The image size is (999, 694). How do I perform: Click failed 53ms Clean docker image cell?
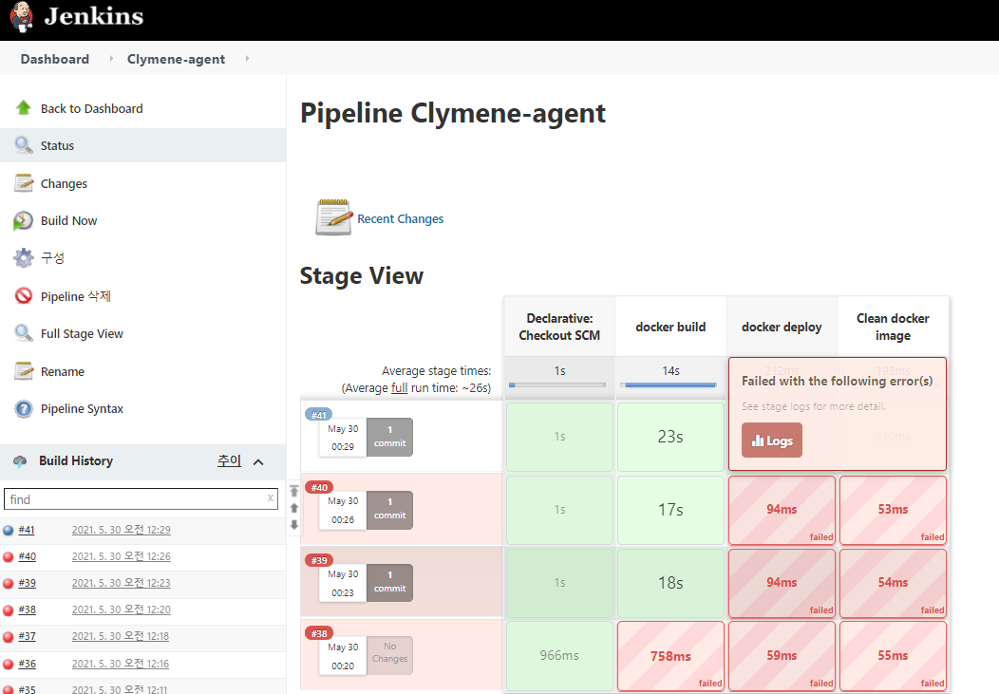[x=893, y=510]
